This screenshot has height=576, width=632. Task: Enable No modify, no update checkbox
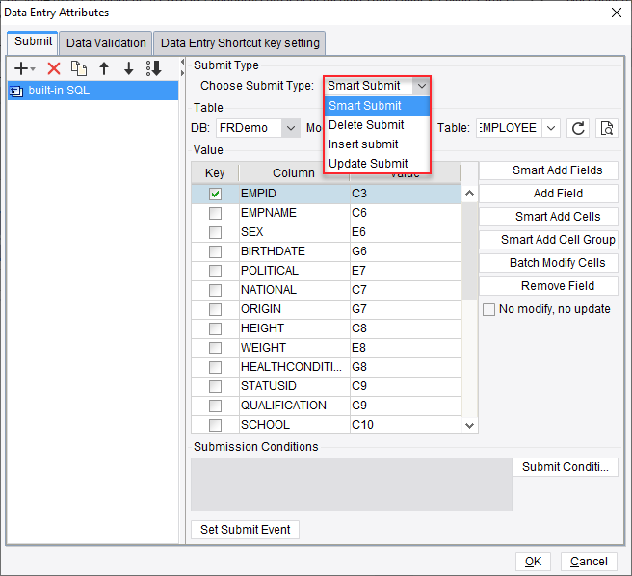488,309
